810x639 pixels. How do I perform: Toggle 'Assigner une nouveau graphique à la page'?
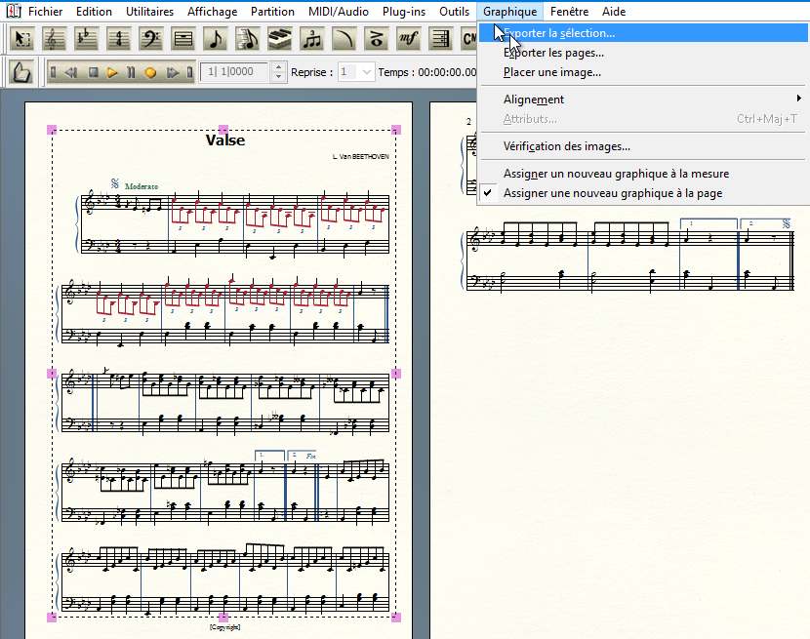[x=612, y=193]
